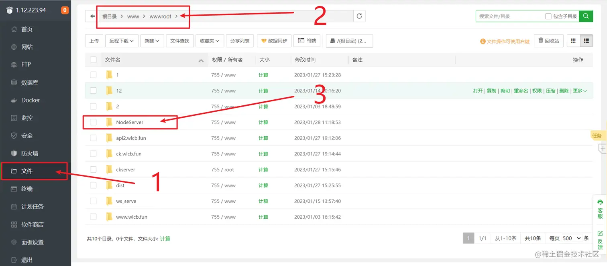This screenshot has height=266, width=607.
Task: Click the 数据同步 button
Action: [274, 41]
